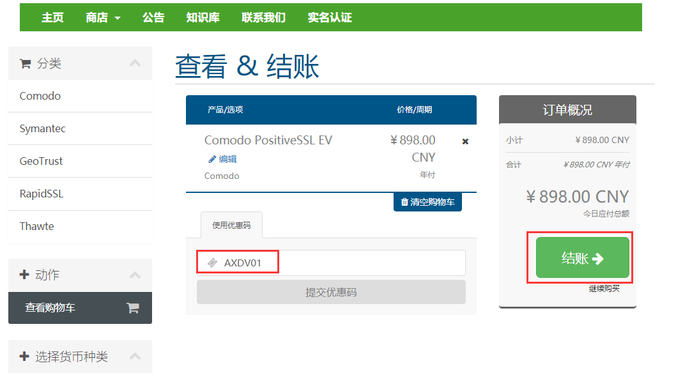Click the plus icon next to 选择货币种类
Image resolution: width=676 pixels, height=375 pixels.
(25, 356)
